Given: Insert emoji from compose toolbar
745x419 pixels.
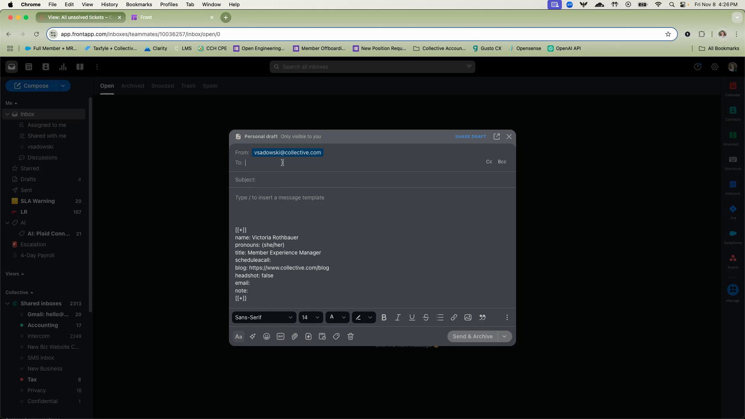Looking at the screenshot, I should 267,337.
